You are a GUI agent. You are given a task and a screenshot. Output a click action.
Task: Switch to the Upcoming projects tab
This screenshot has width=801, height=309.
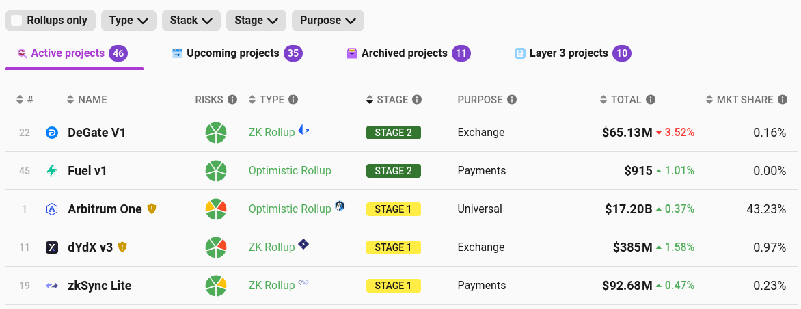(x=233, y=53)
